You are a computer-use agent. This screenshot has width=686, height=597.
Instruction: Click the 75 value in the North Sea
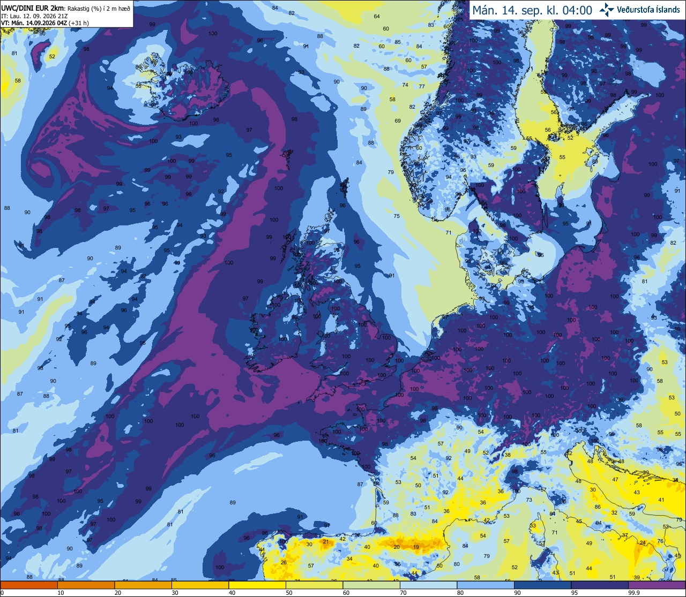coord(397,216)
